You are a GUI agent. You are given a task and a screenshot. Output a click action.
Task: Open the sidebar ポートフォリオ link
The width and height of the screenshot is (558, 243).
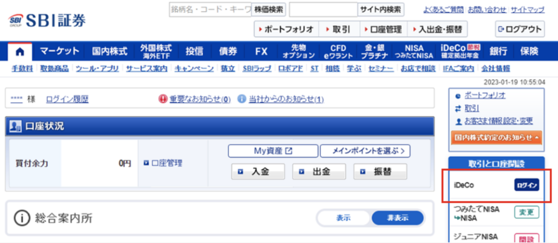point(485,96)
